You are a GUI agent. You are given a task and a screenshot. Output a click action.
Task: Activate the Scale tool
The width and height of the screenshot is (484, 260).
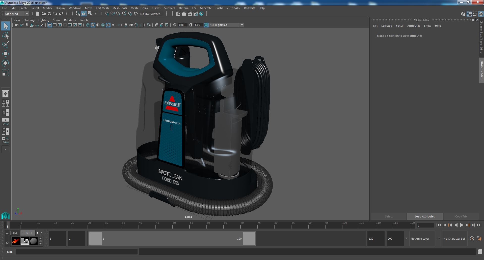pyautogui.click(x=6, y=72)
